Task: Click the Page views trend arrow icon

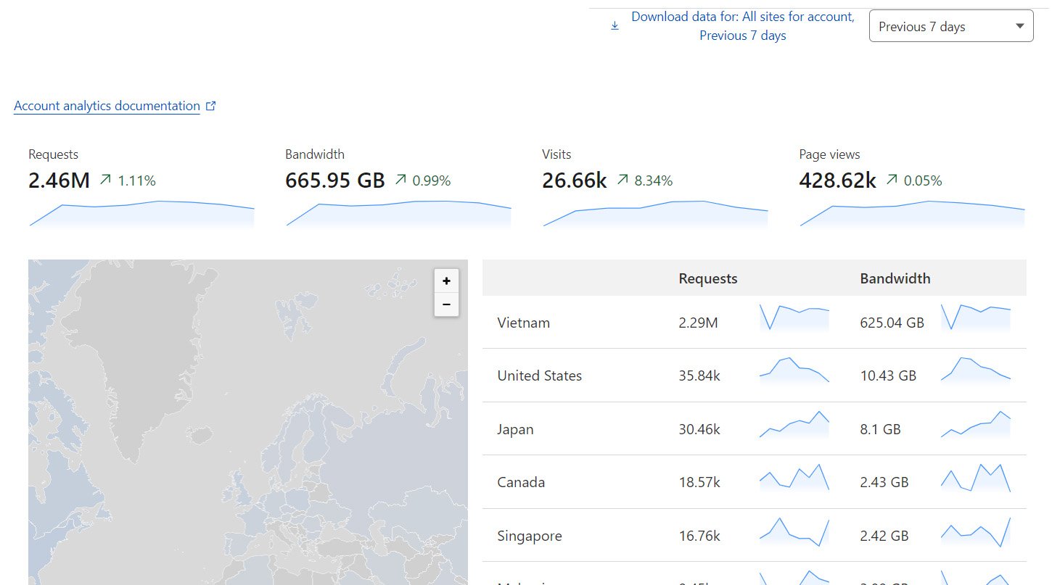Action: coord(892,180)
